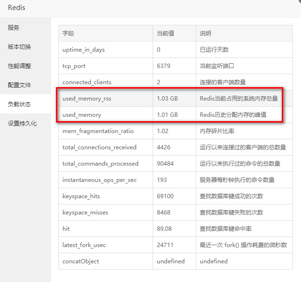301x282 pixels.
Task: Select the latest_fork_usec field cell
Action: click(106, 245)
